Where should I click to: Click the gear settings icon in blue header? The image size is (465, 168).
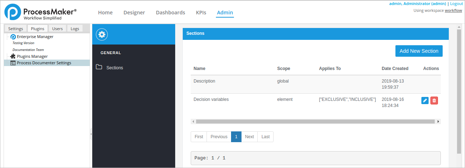coord(102,34)
